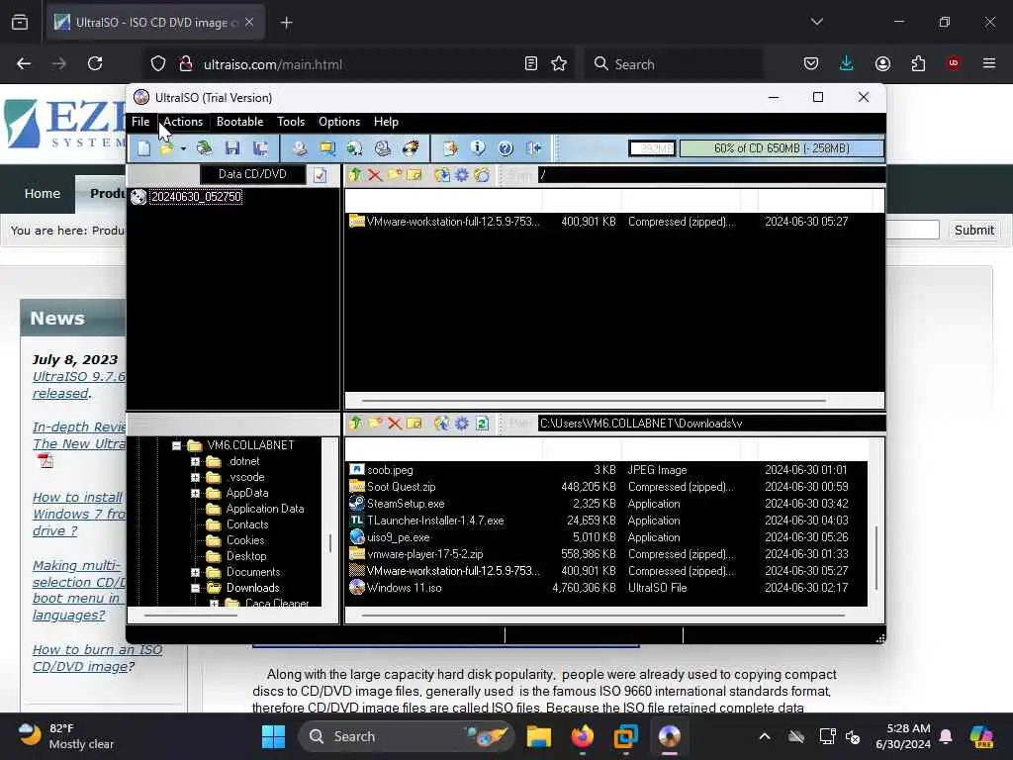The image size is (1013, 760).
Task: Expand the arrow beside the Open toolbar icon
Action: 183,149
